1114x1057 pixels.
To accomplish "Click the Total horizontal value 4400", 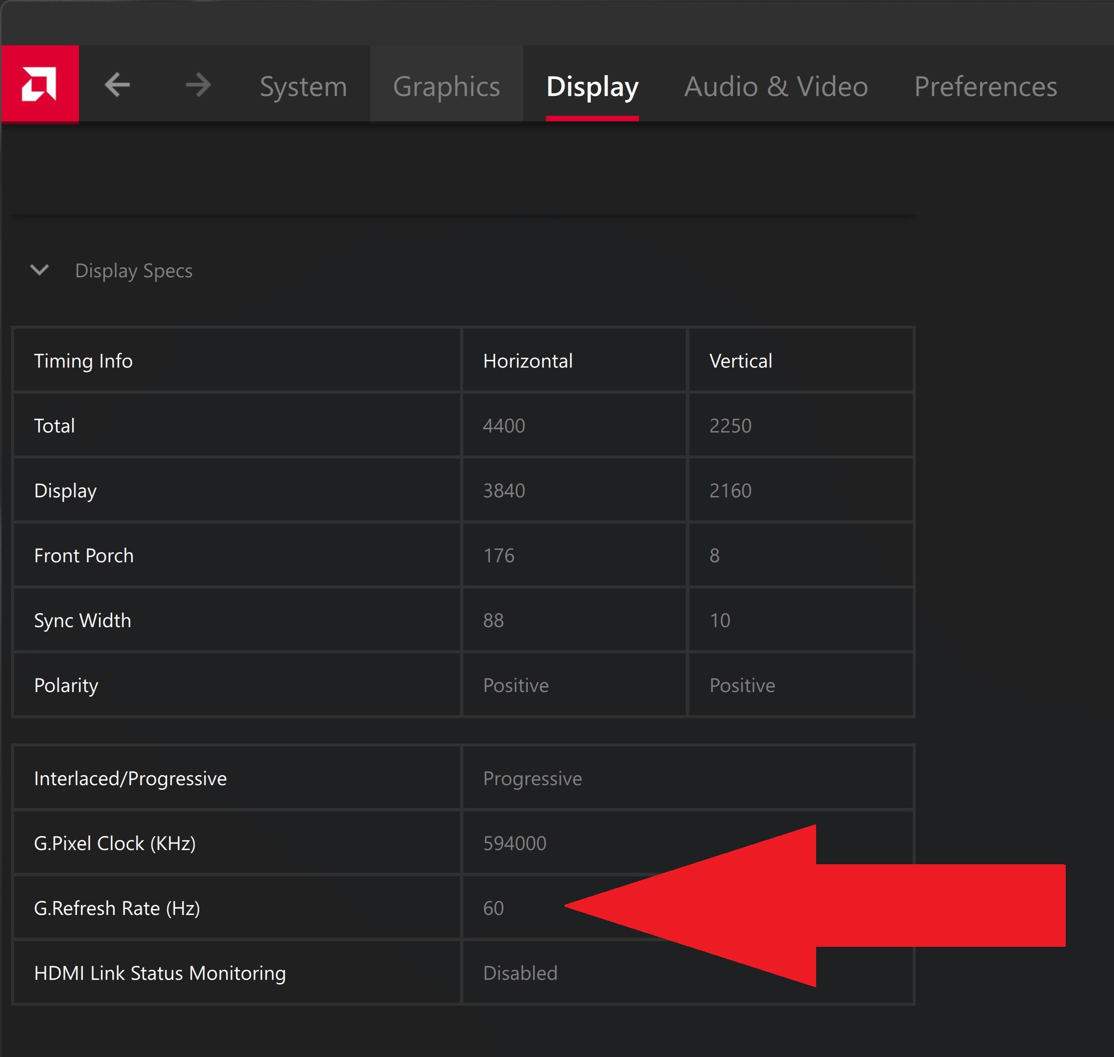I will 504,425.
